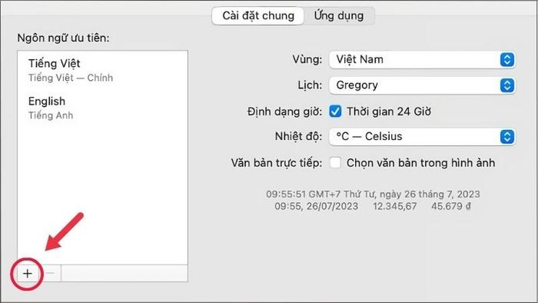Viewport: 538px width, 303px height.
Task: Switch to the Ứng dụng tab
Action: pyautogui.click(x=339, y=16)
